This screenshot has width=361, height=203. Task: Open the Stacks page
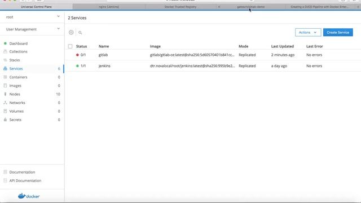tap(15, 60)
